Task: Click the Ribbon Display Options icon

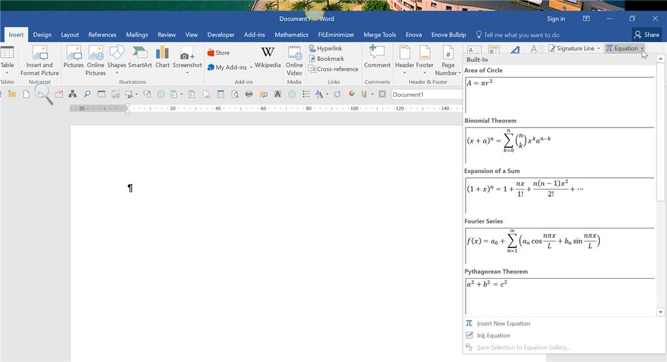Action: tap(586, 19)
